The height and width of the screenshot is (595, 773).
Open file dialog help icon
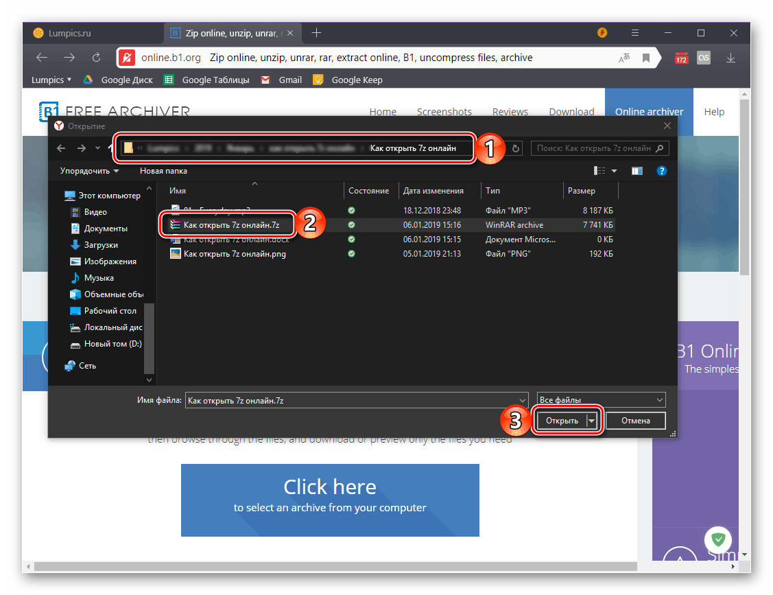pyautogui.click(x=662, y=171)
